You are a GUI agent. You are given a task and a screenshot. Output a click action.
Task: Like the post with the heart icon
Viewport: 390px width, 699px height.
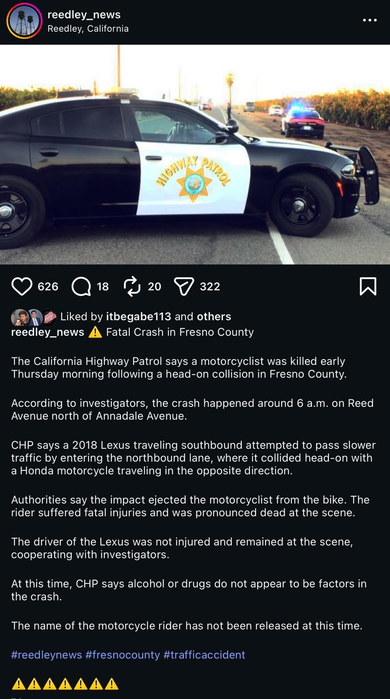[21, 287]
